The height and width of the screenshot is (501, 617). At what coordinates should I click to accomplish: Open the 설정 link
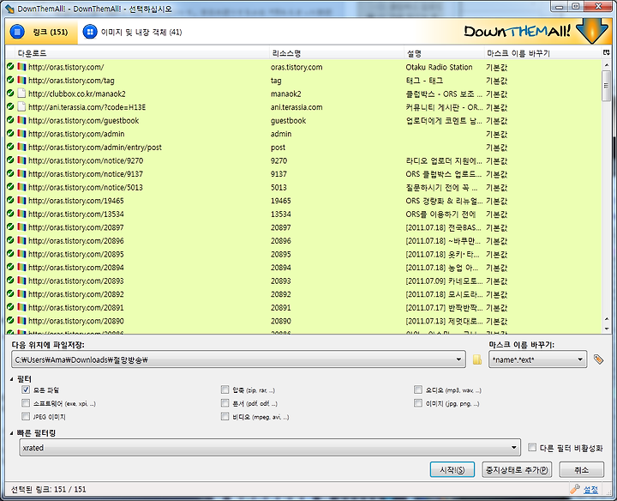(x=590, y=489)
